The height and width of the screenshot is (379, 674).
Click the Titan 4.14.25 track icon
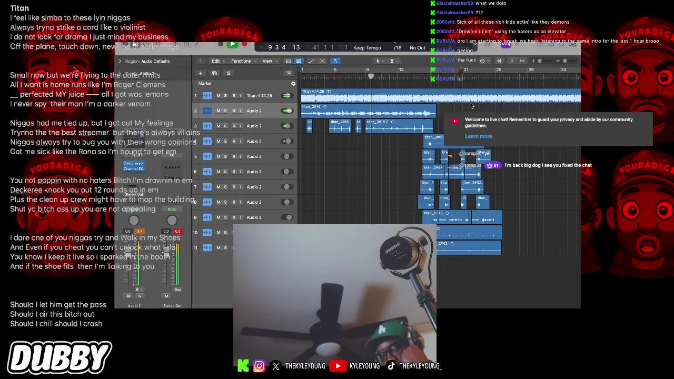(207, 96)
